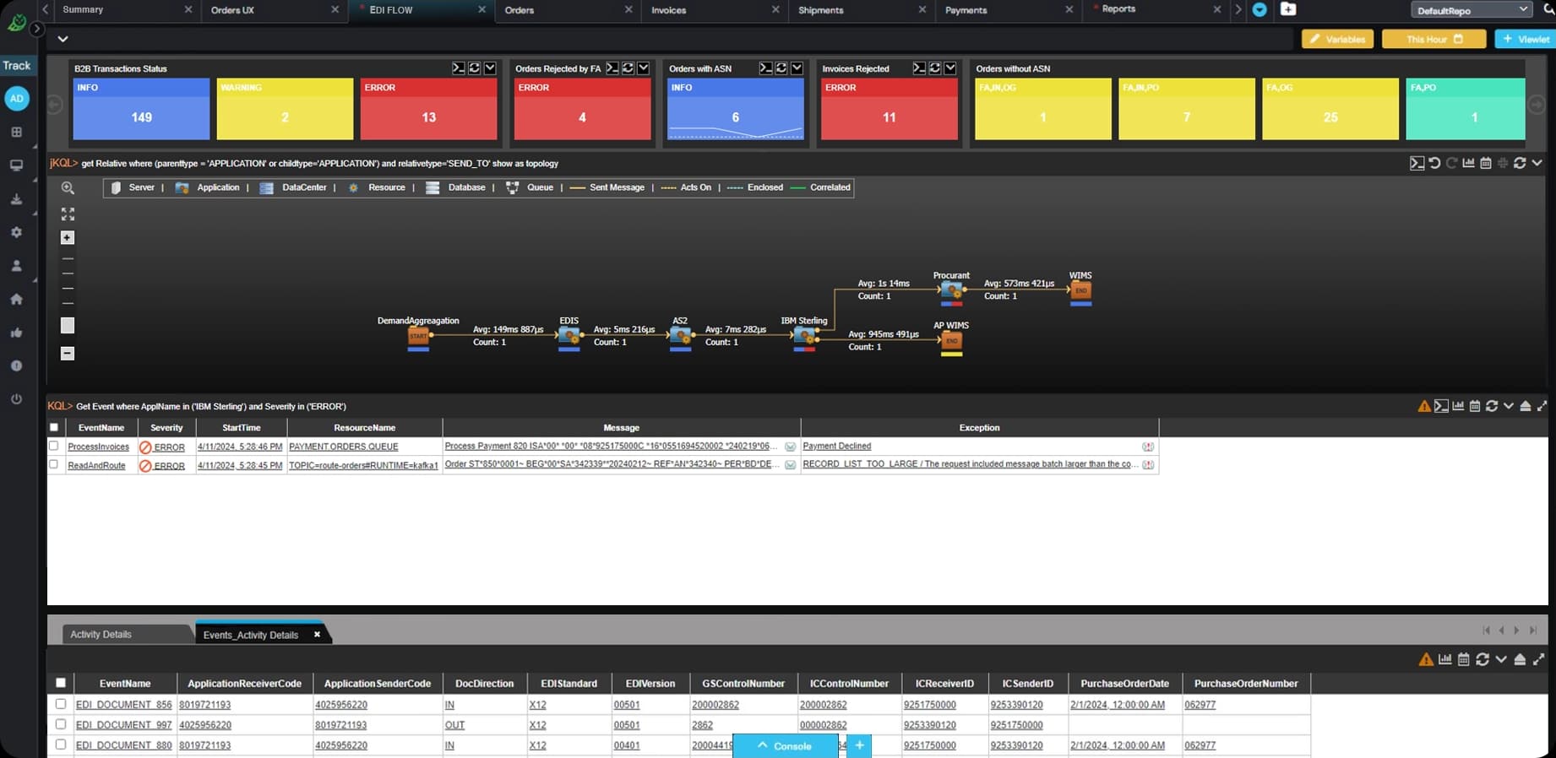Screen dimensions: 1556x758
Task: Switch to the Summary tab
Action: [83, 9]
